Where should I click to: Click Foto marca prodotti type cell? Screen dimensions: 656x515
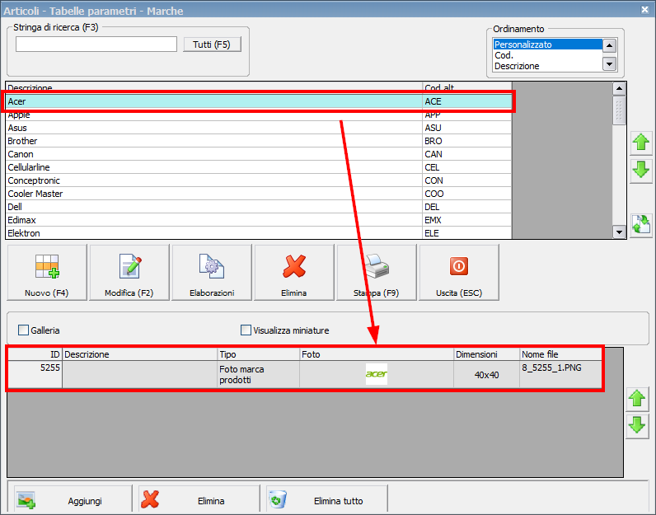point(258,374)
